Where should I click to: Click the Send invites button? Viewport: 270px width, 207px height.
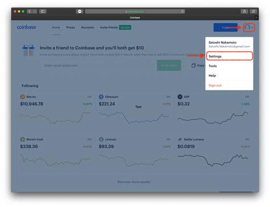tap(169, 65)
